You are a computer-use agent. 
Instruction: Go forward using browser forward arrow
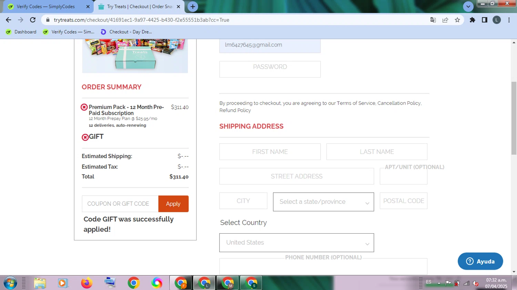[x=21, y=20]
